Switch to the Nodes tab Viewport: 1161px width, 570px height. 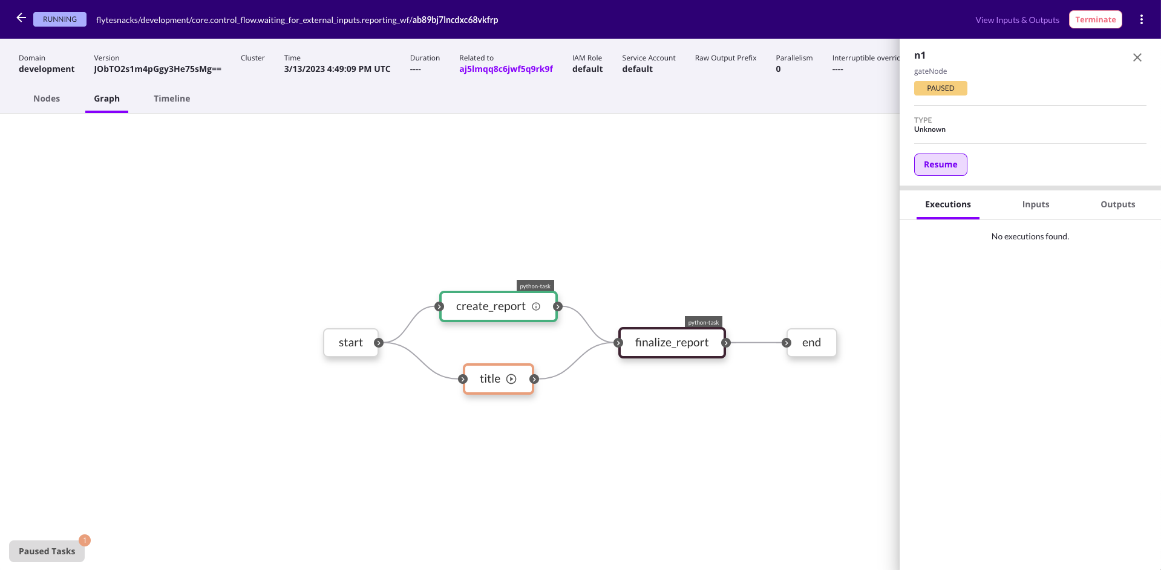click(46, 99)
